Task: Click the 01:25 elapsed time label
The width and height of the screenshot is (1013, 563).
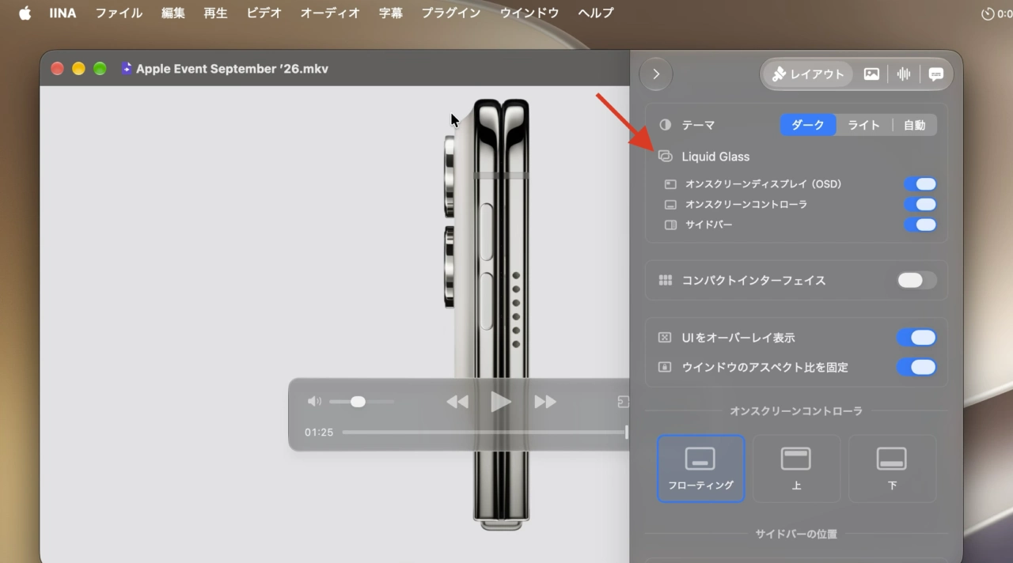Action: pyautogui.click(x=319, y=433)
